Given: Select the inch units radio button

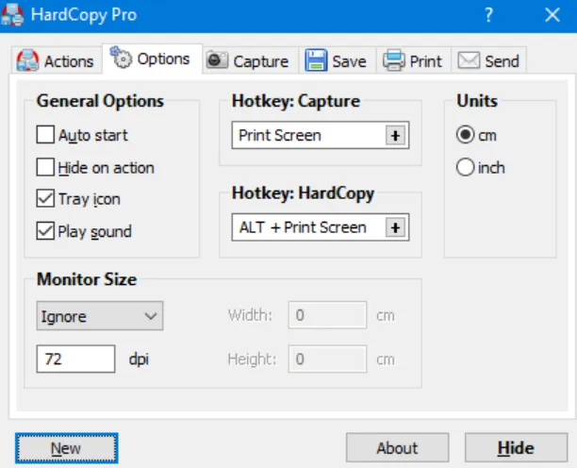Looking at the screenshot, I should (465, 167).
